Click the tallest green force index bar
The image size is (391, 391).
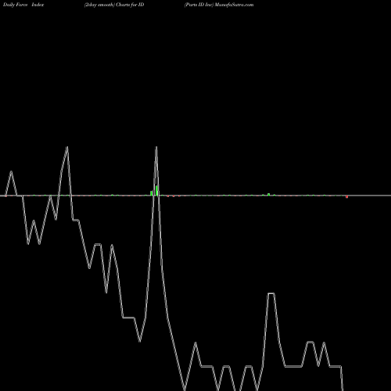(x=156, y=190)
